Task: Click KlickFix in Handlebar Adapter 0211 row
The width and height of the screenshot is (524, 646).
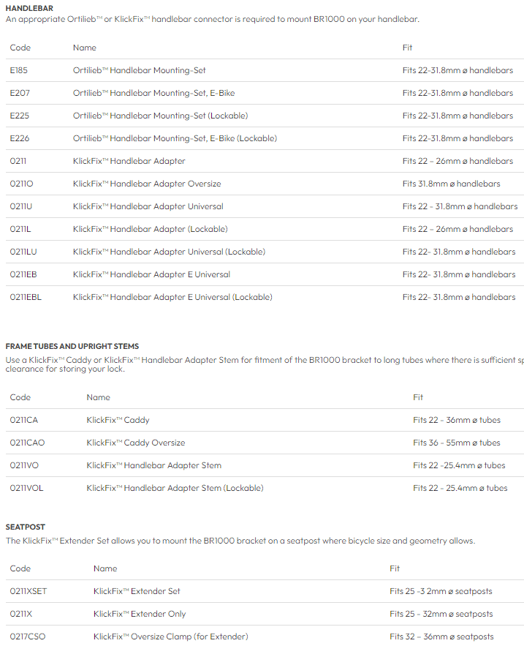Action: click(88, 161)
